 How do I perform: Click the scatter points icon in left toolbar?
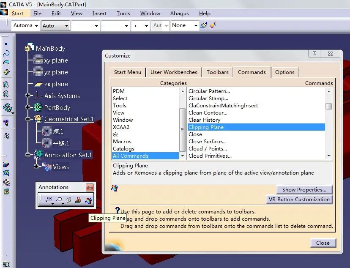[6, 136]
